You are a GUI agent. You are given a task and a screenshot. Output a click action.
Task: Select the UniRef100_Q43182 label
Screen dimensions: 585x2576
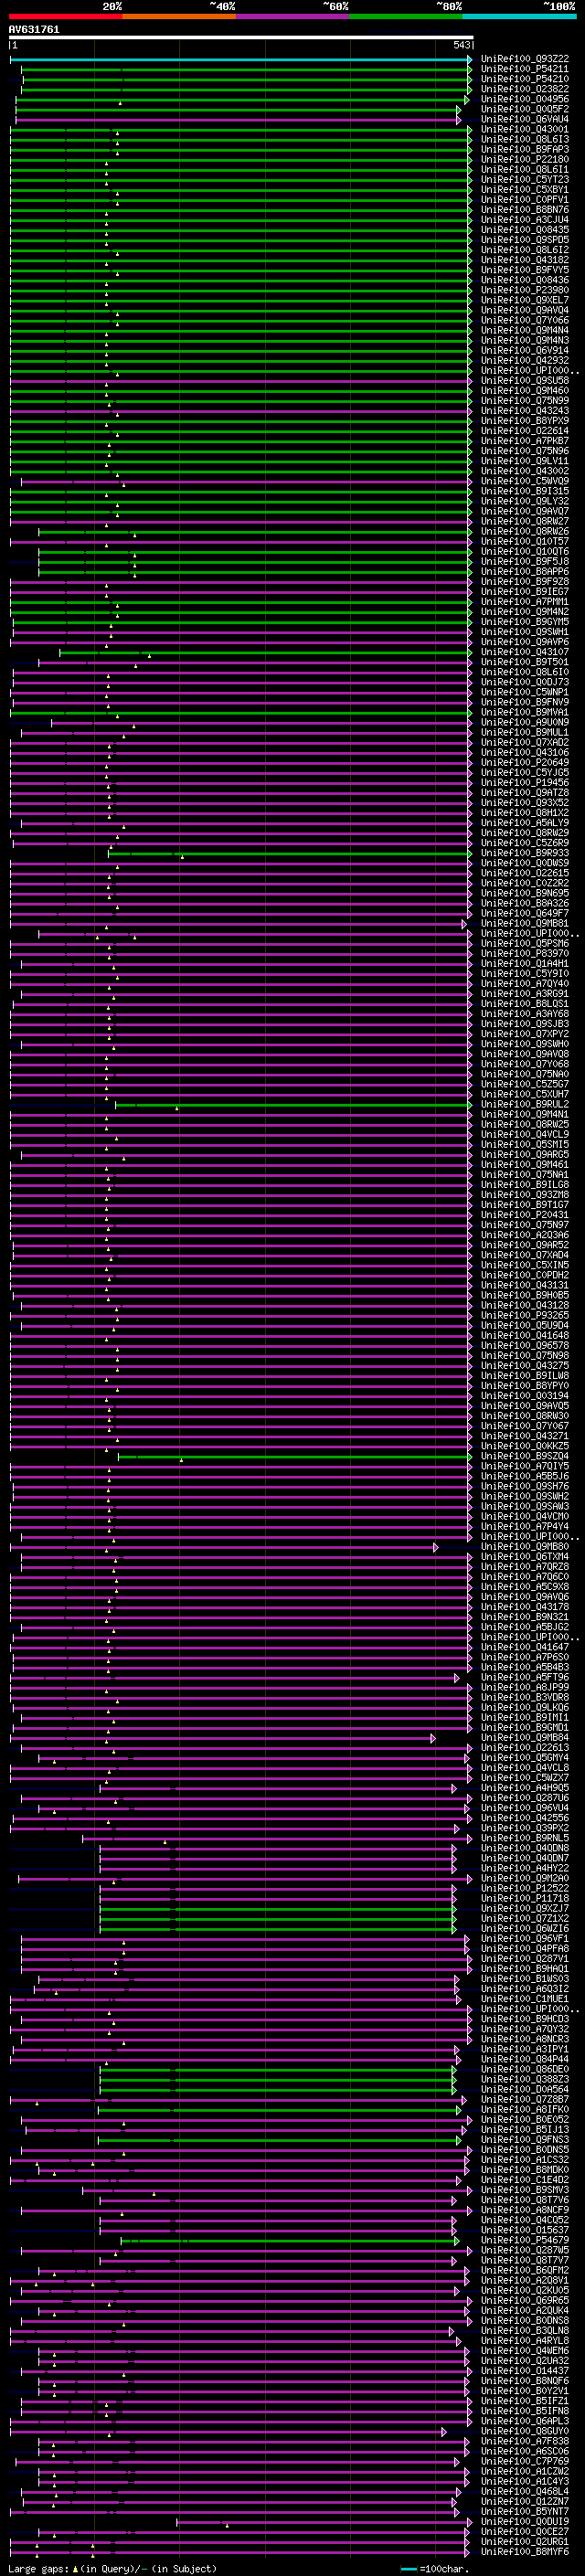525,260
